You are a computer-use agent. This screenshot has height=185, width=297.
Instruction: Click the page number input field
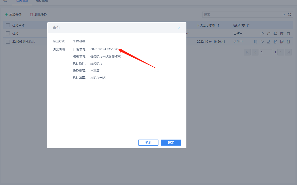point(266,52)
